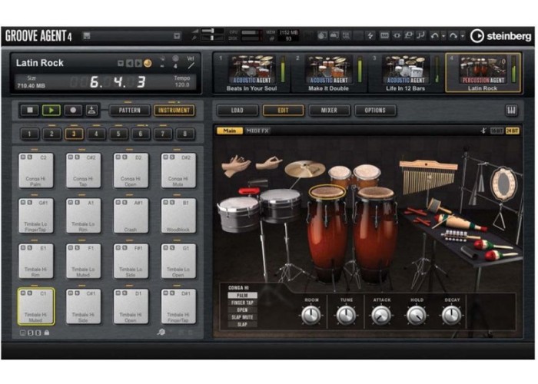Toggle the 24 BIT mode button
538x384 pixels.
click(513, 131)
